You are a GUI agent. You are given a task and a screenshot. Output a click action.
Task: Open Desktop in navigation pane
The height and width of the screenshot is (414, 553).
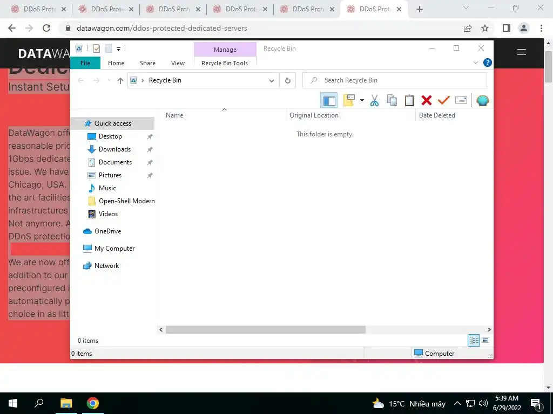coord(110,136)
